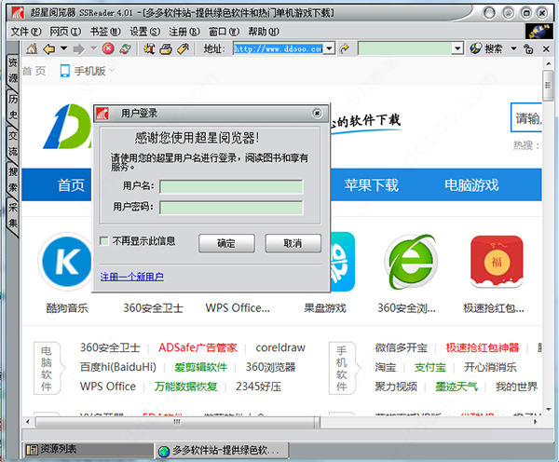This screenshot has height=462, width=559.
Task: Open the dropdown arrow beside 搜索
Action: 513,48
